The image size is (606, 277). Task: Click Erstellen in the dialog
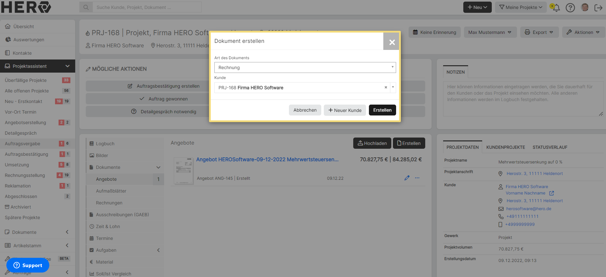[x=382, y=110]
